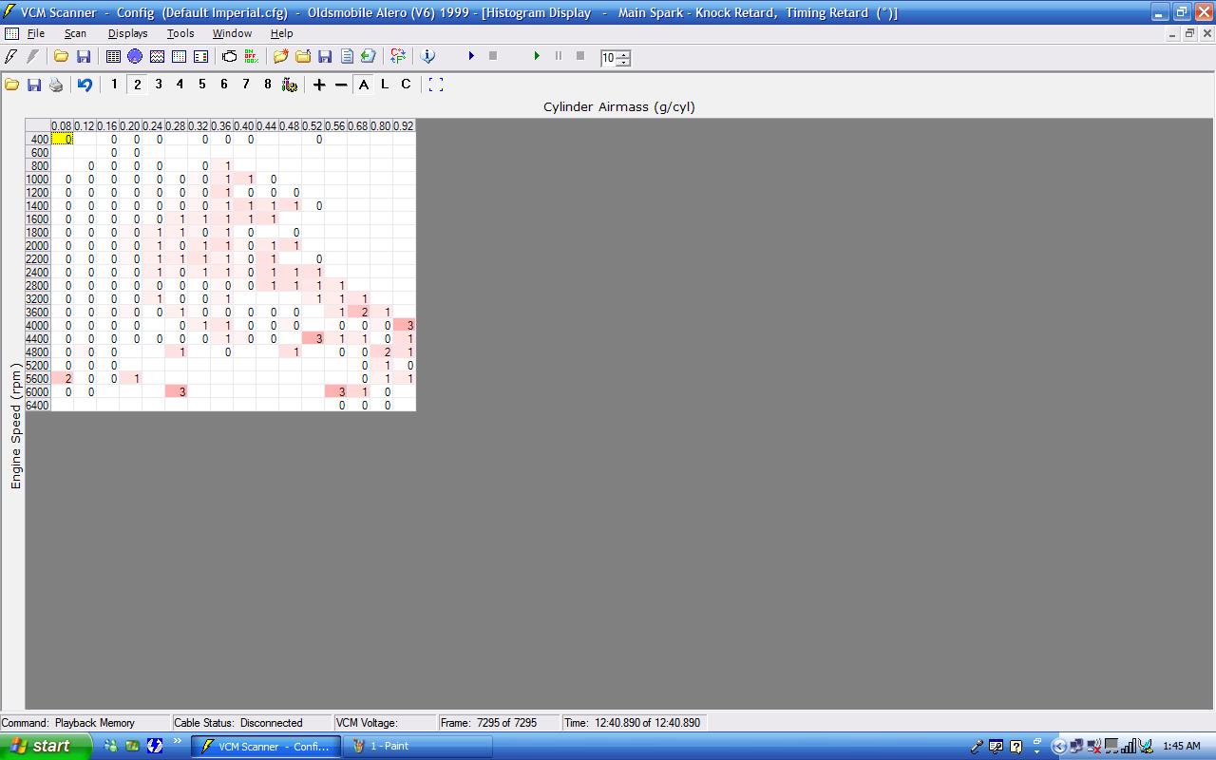Click the Connect to vehicle lightning icon
The image size is (1216, 760).
[x=11, y=57]
